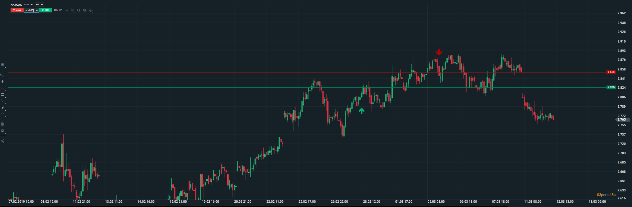Open the layers icon in sidebar

click(2, 131)
